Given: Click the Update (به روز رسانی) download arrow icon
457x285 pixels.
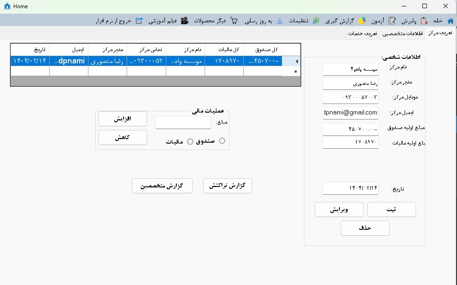Looking at the screenshot, I should (x=280, y=21).
